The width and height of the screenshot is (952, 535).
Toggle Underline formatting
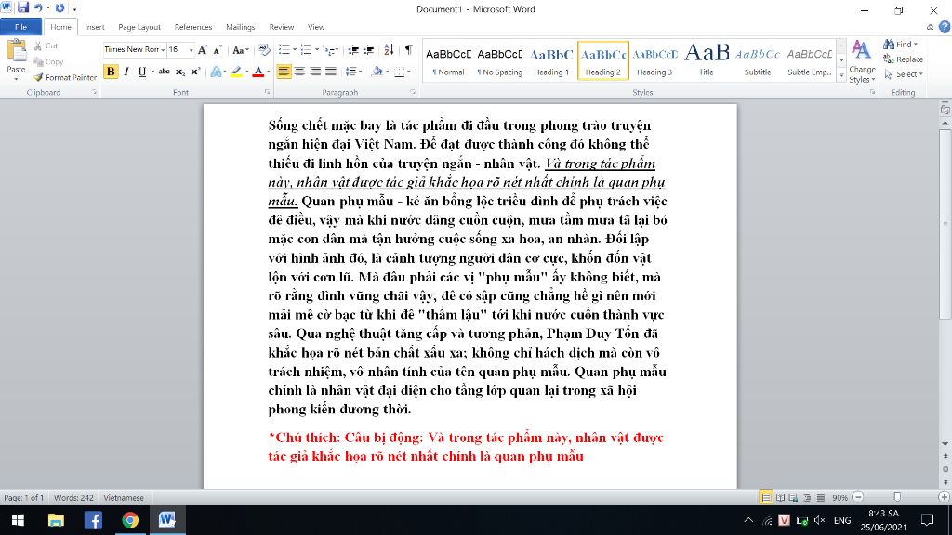tap(142, 72)
